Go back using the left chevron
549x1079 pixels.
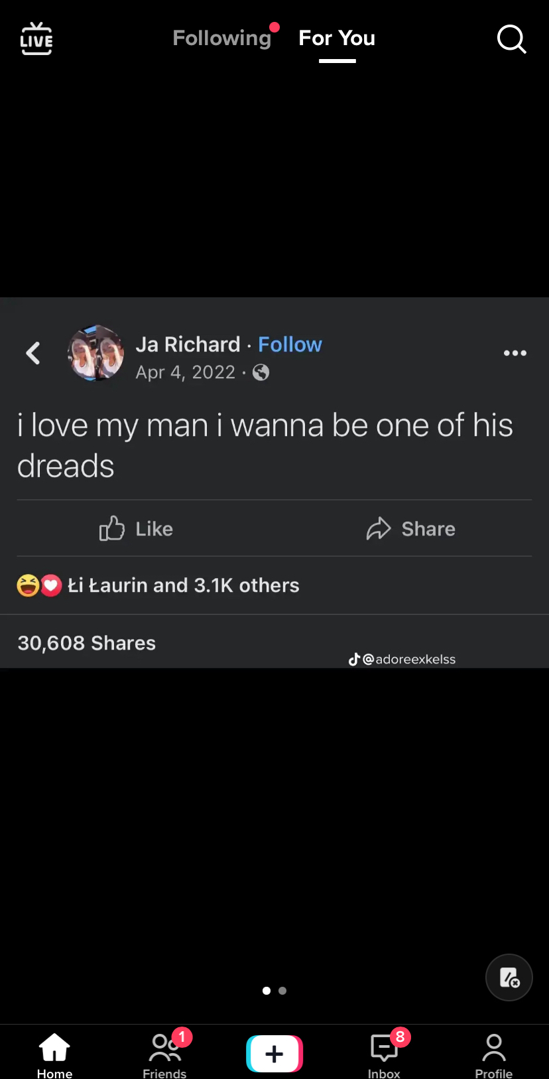coord(33,353)
